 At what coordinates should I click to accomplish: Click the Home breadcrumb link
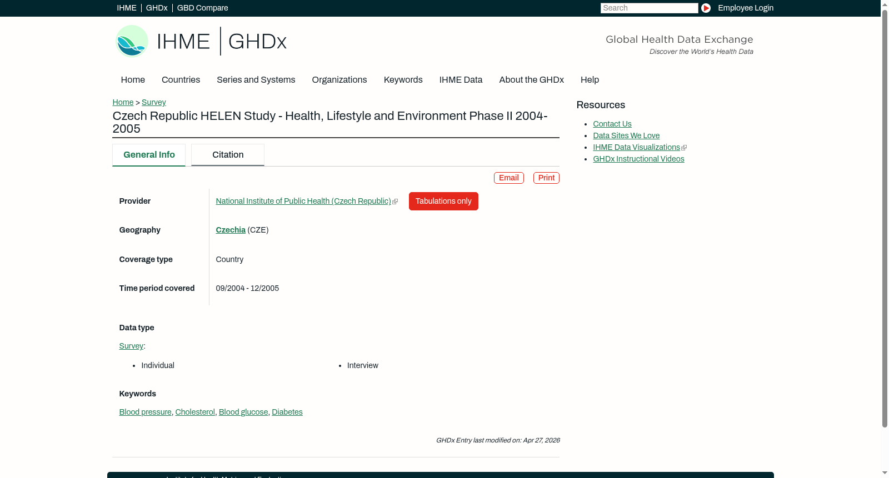click(x=123, y=102)
